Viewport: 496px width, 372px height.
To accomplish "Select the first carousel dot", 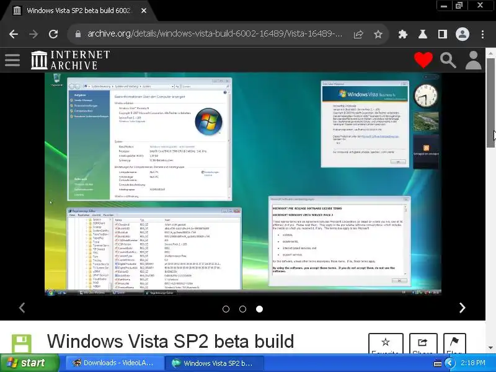I will [x=226, y=309].
